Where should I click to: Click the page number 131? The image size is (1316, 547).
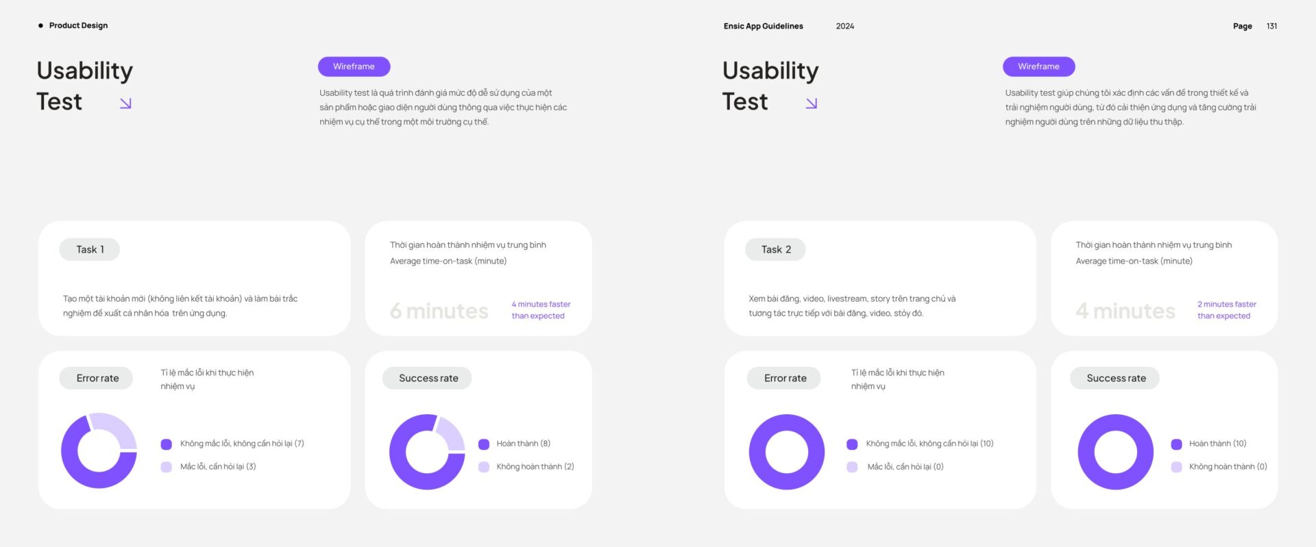tap(1271, 26)
